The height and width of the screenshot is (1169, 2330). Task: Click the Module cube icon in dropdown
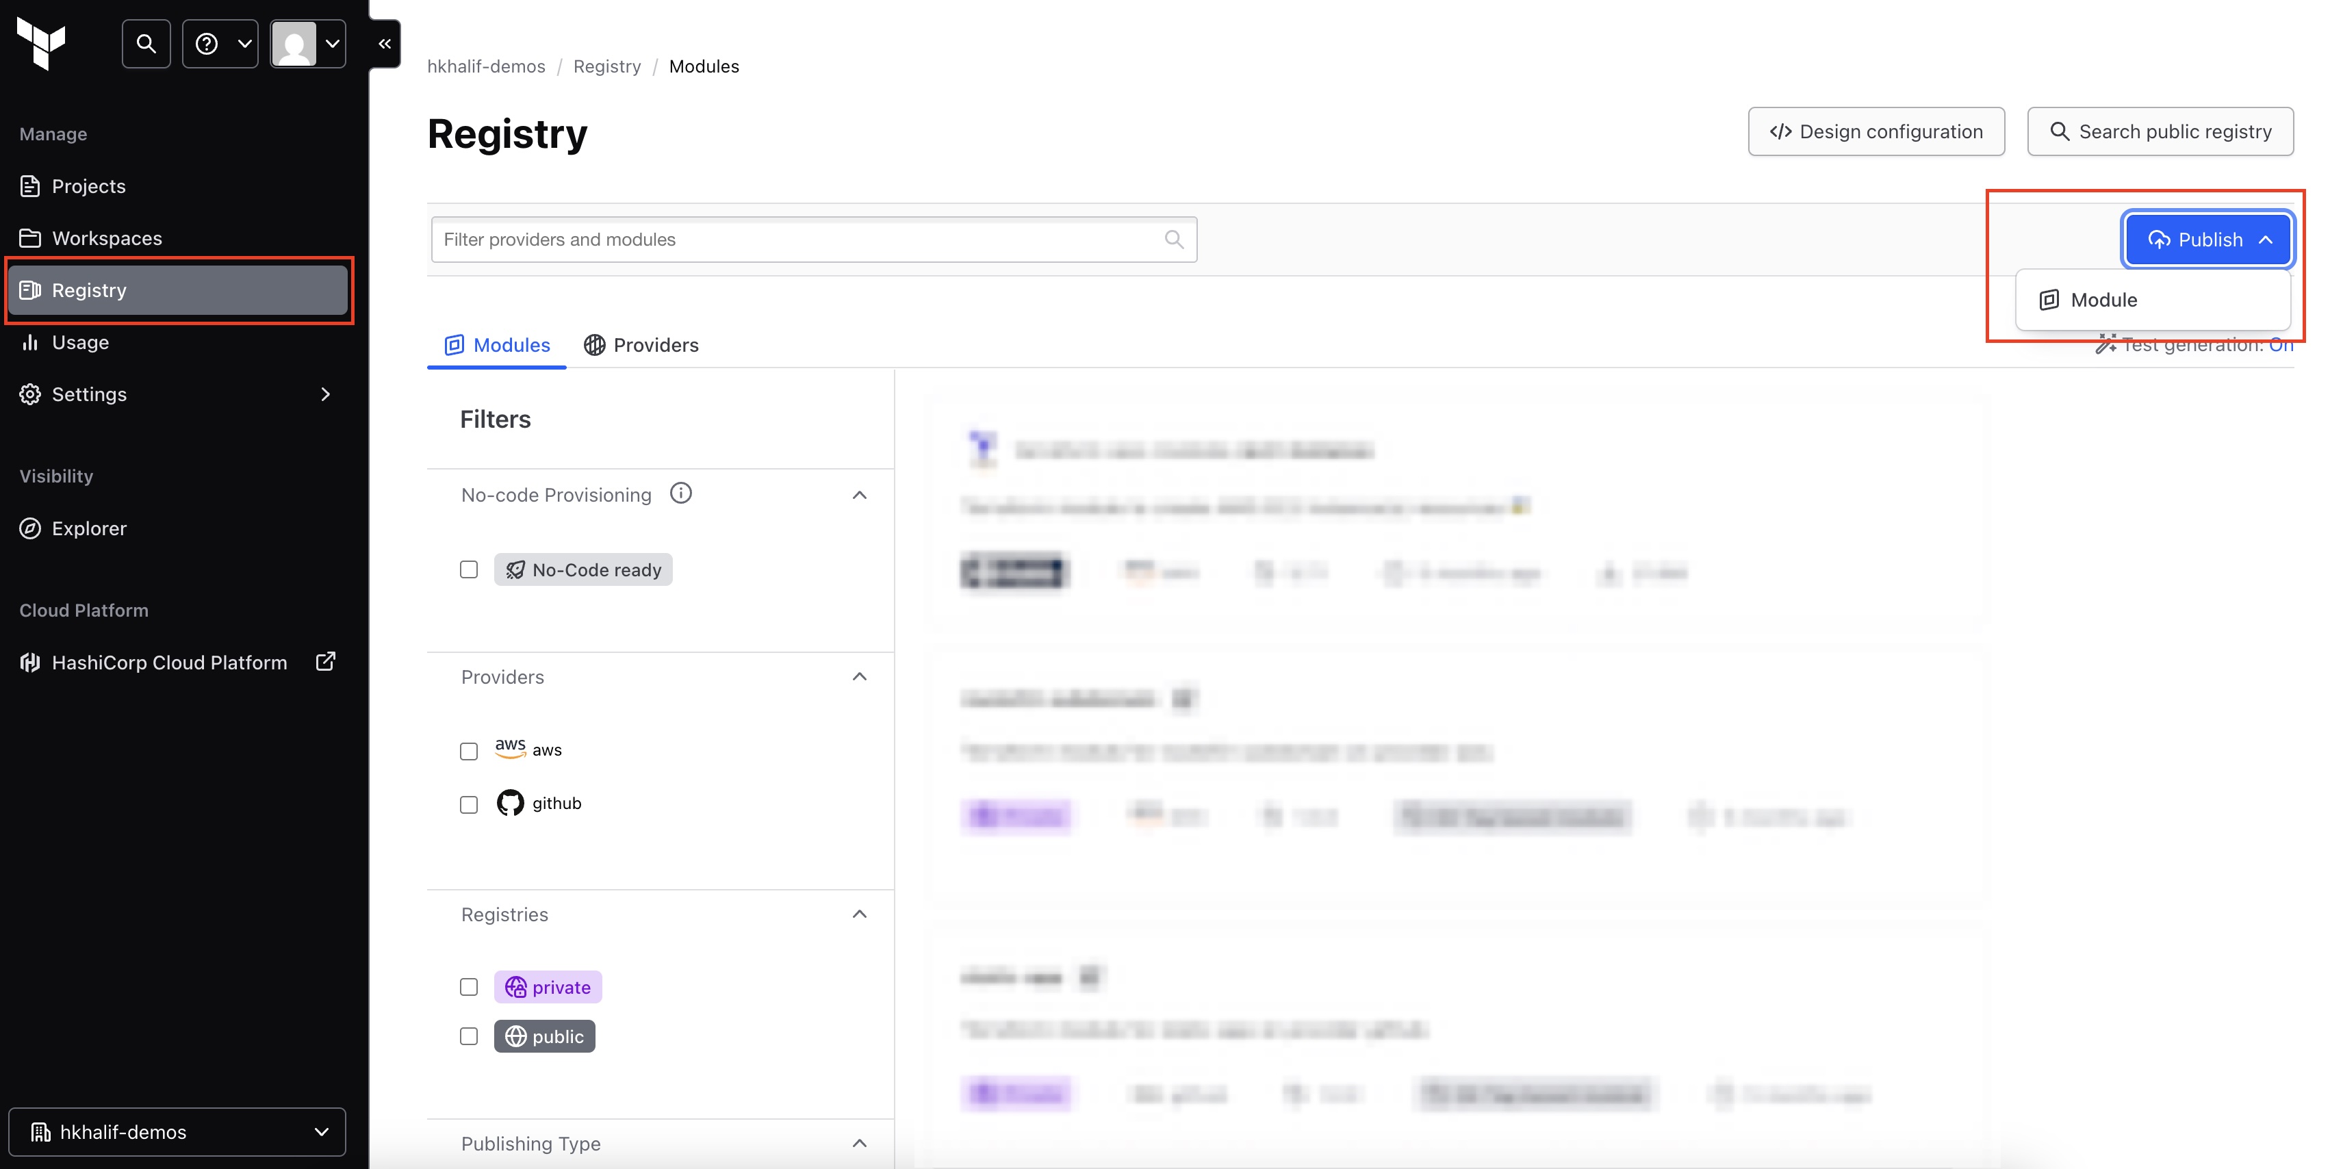click(x=2049, y=300)
